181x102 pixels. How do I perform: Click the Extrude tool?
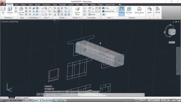click(10, 10)
